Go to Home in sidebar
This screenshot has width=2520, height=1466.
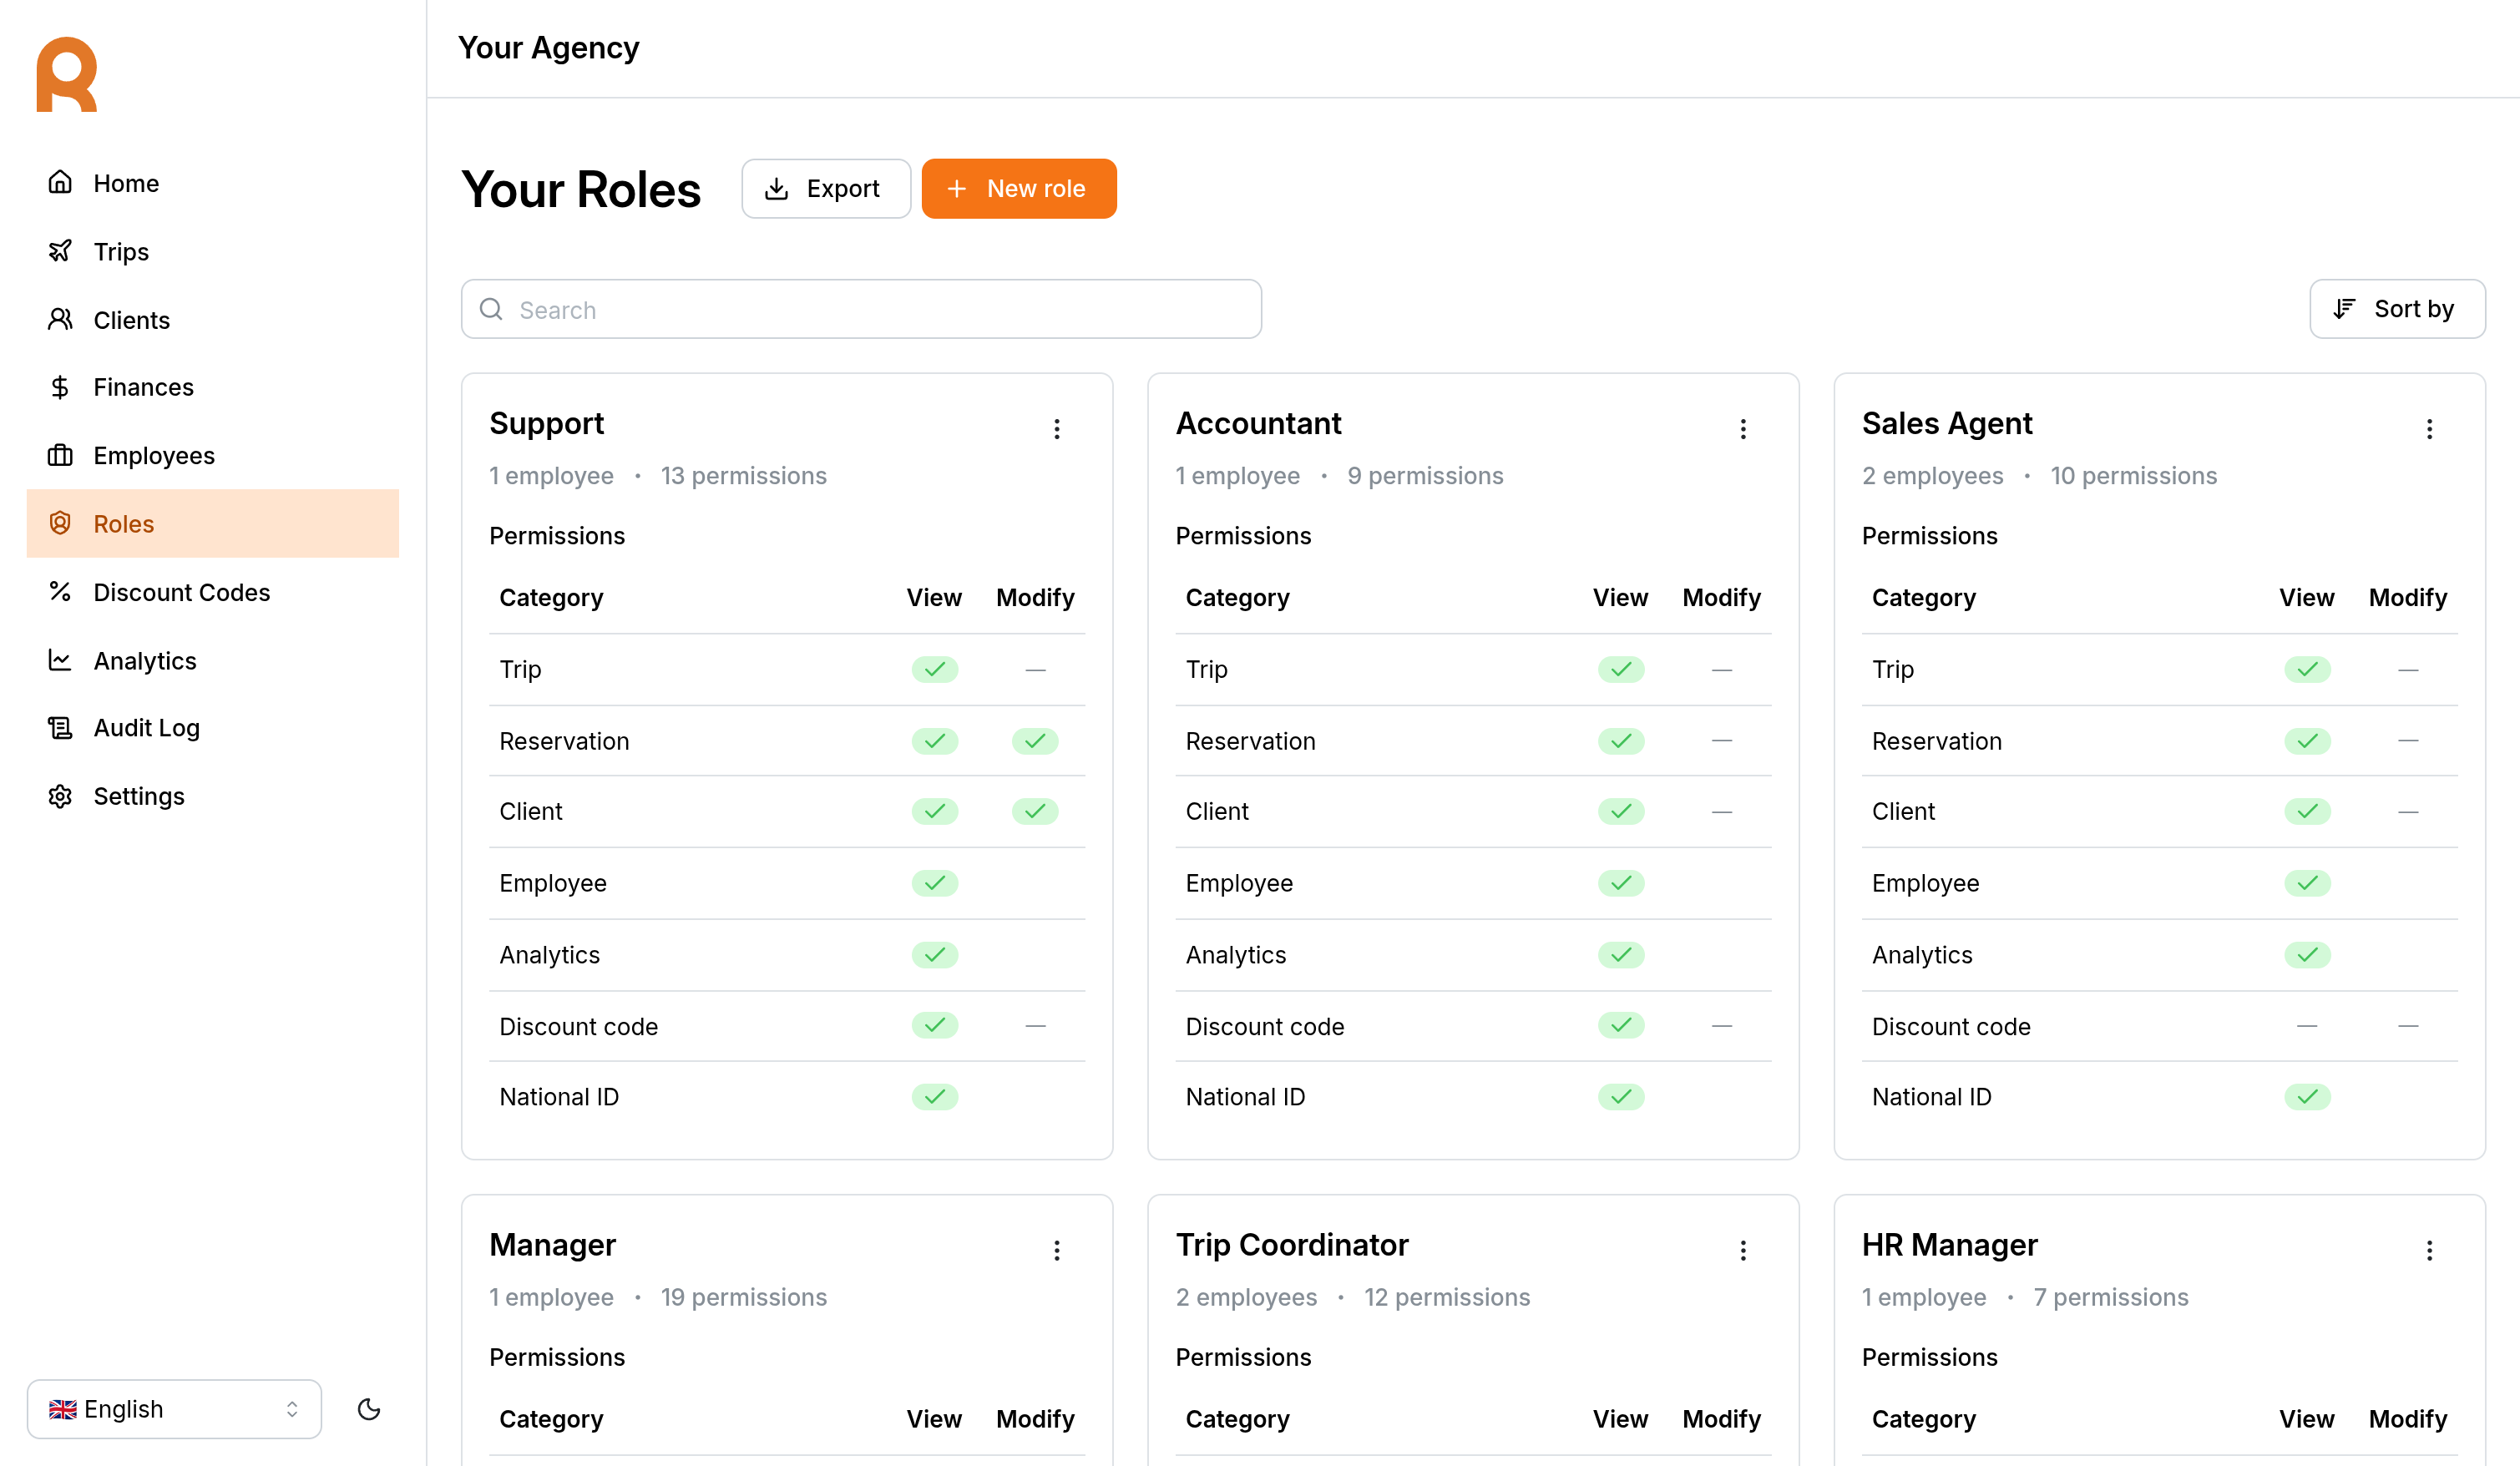[x=213, y=183]
